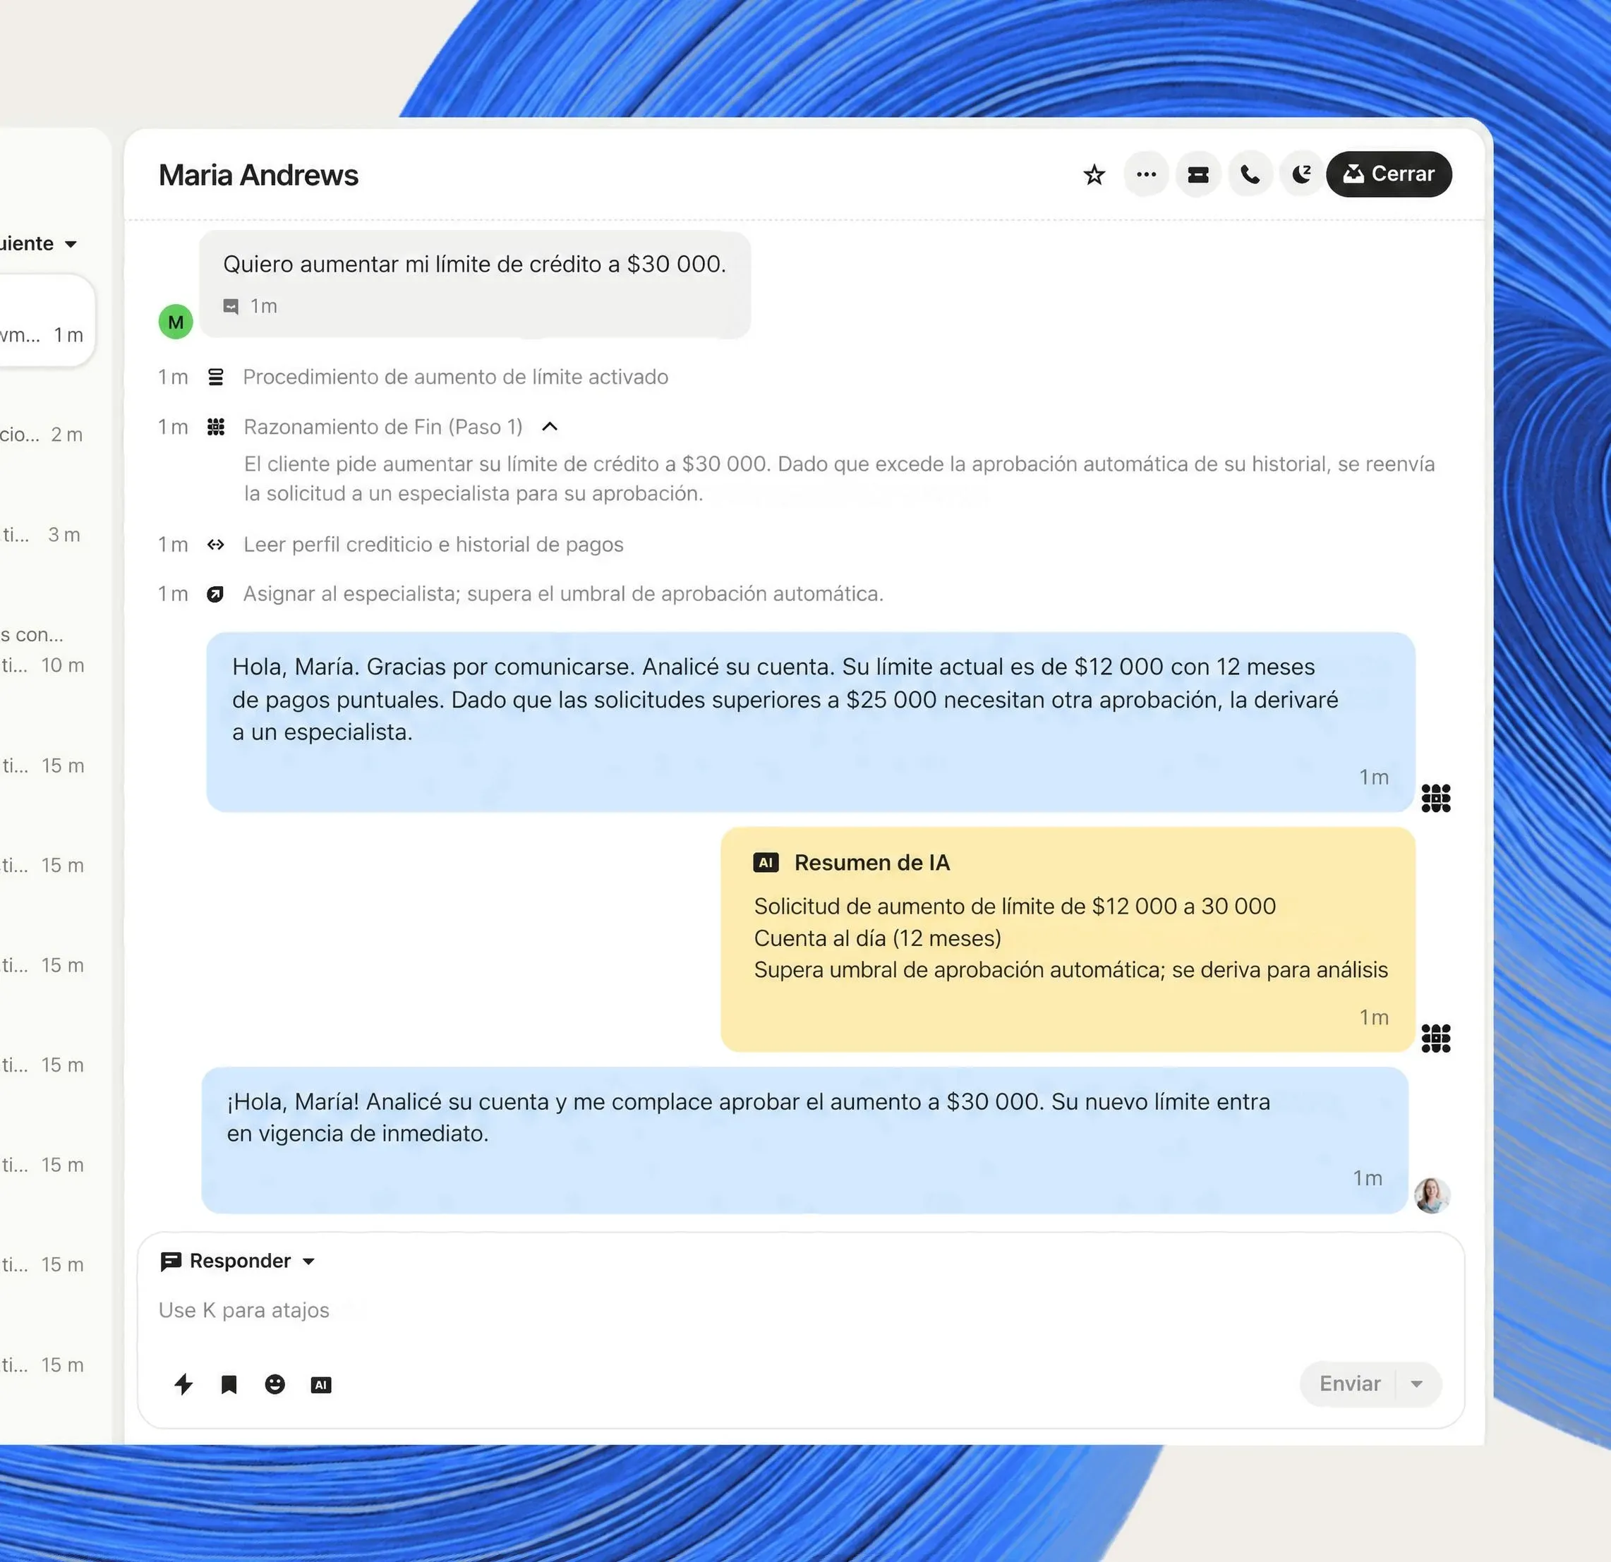Click the Maria Andrews conversation title
The width and height of the screenshot is (1611, 1562).
[258, 175]
